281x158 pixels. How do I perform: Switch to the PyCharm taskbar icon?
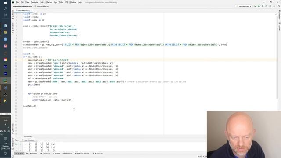[x=5, y=81]
